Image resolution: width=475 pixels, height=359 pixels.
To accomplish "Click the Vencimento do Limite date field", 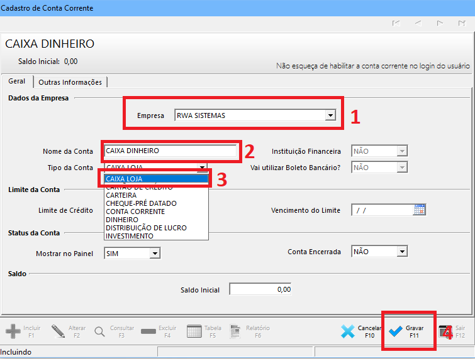I will (x=383, y=210).
